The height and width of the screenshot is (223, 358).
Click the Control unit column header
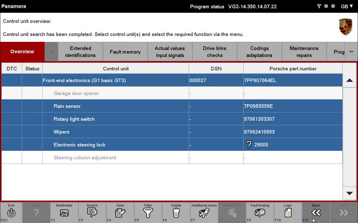116,68
